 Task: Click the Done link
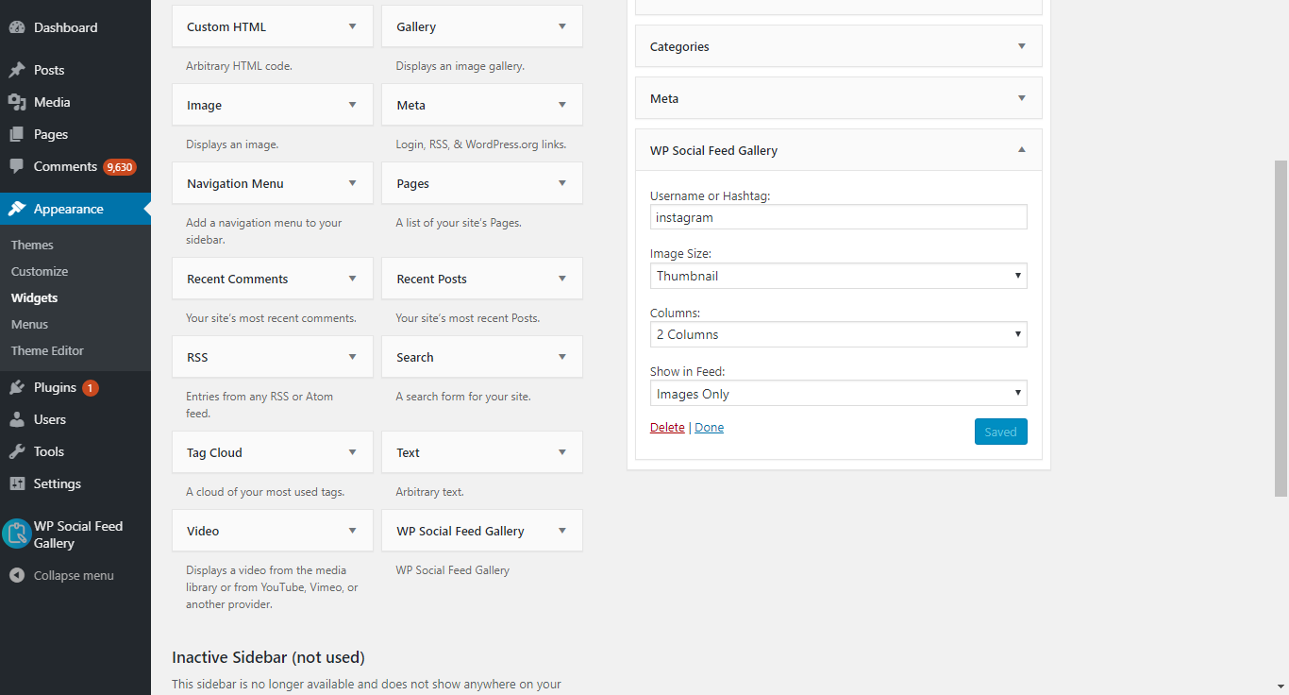(709, 427)
